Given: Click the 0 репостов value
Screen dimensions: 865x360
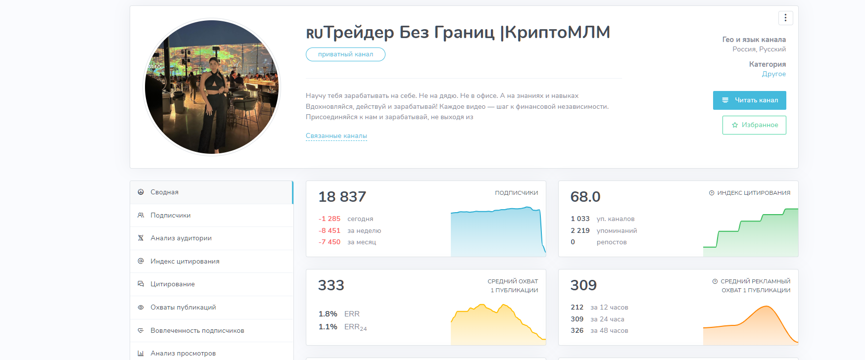Looking at the screenshot, I should point(573,242).
